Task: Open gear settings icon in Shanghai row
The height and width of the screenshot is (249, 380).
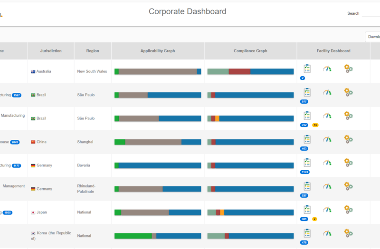Action: [348, 139]
